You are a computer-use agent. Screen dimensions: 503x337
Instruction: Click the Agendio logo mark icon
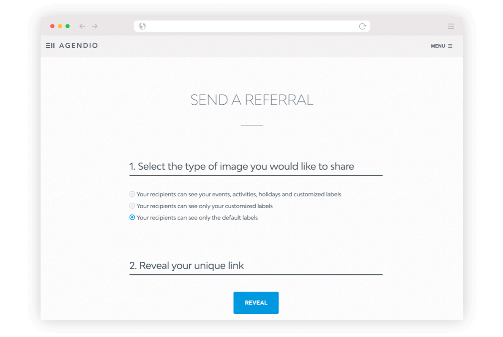point(50,46)
